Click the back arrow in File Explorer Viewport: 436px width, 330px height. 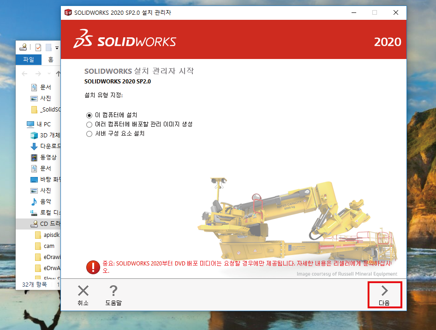pyautogui.click(x=24, y=74)
